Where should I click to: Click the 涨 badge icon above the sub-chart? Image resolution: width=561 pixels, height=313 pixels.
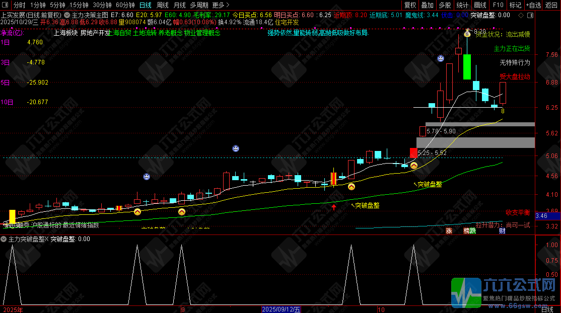(x=449, y=231)
